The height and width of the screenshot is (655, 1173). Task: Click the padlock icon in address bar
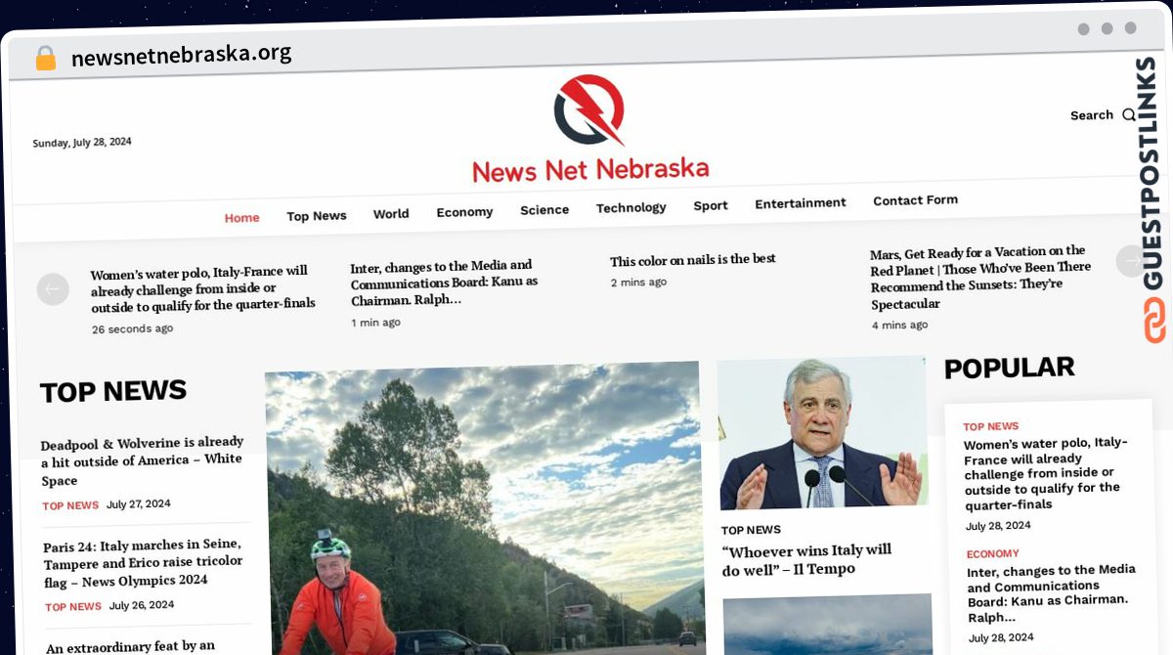46,58
